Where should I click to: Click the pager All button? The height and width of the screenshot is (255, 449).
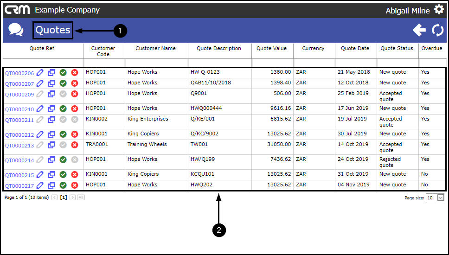tap(81, 198)
